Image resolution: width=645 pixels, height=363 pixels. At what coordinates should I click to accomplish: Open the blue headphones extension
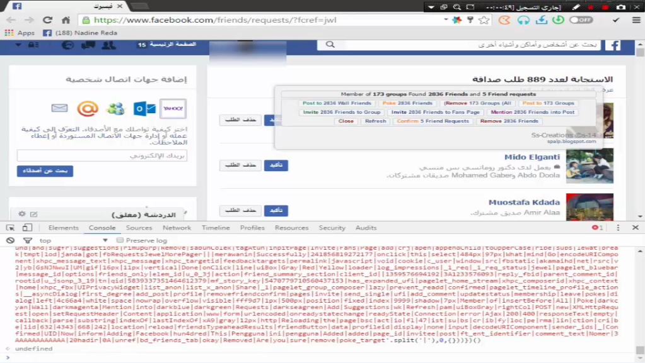pyautogui.click(x=523, y=20)
